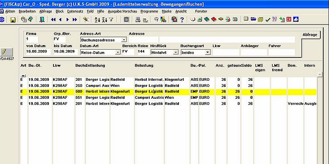
Task: Click the red Euro symbol icon
Action: coord(289,19)
